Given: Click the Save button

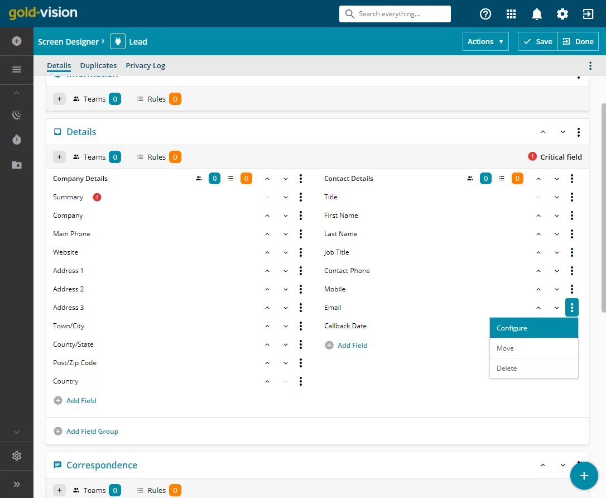Looking at the screenshot, I should (537, 41).
